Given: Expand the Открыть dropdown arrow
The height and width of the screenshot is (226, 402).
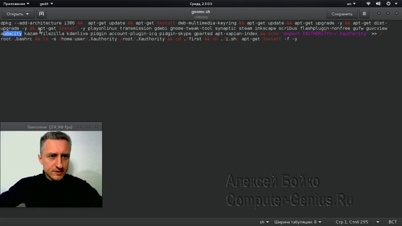Looking at the screenshot, I should (28, 14).
